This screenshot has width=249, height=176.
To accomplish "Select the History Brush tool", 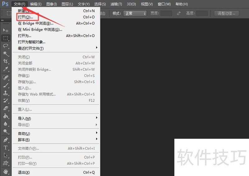I will tap(6, 100).
